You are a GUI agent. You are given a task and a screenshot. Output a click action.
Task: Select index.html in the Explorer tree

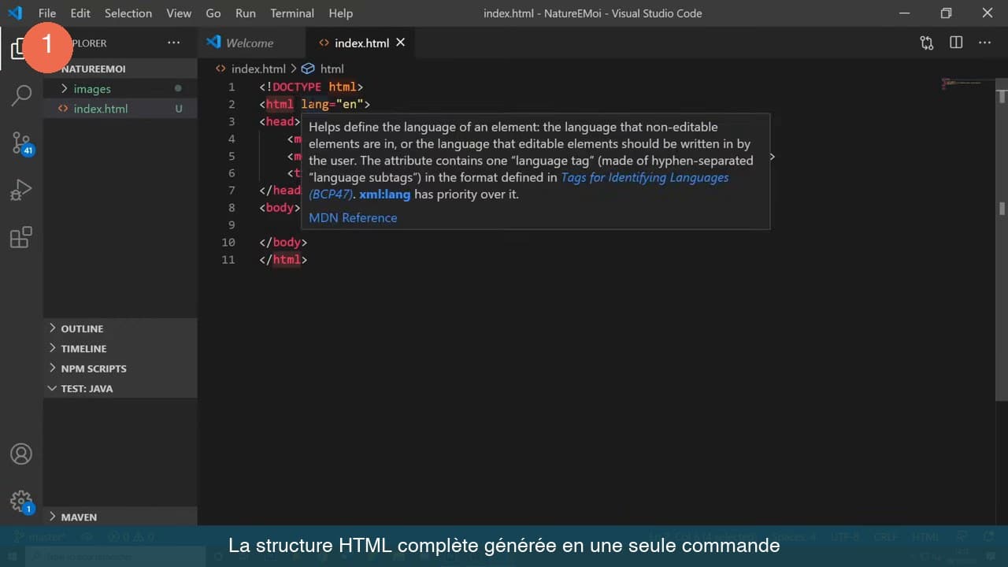click(x=120, y=109)
